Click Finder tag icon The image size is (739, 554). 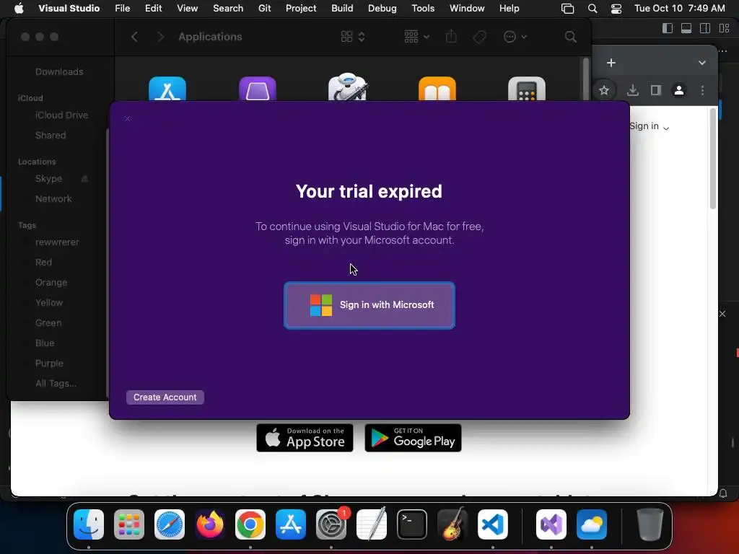click(x=479, y=37)
